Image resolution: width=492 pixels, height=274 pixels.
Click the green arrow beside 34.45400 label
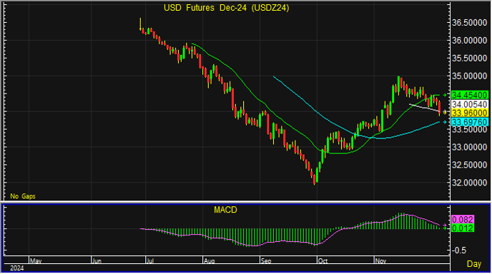[445, 95]
